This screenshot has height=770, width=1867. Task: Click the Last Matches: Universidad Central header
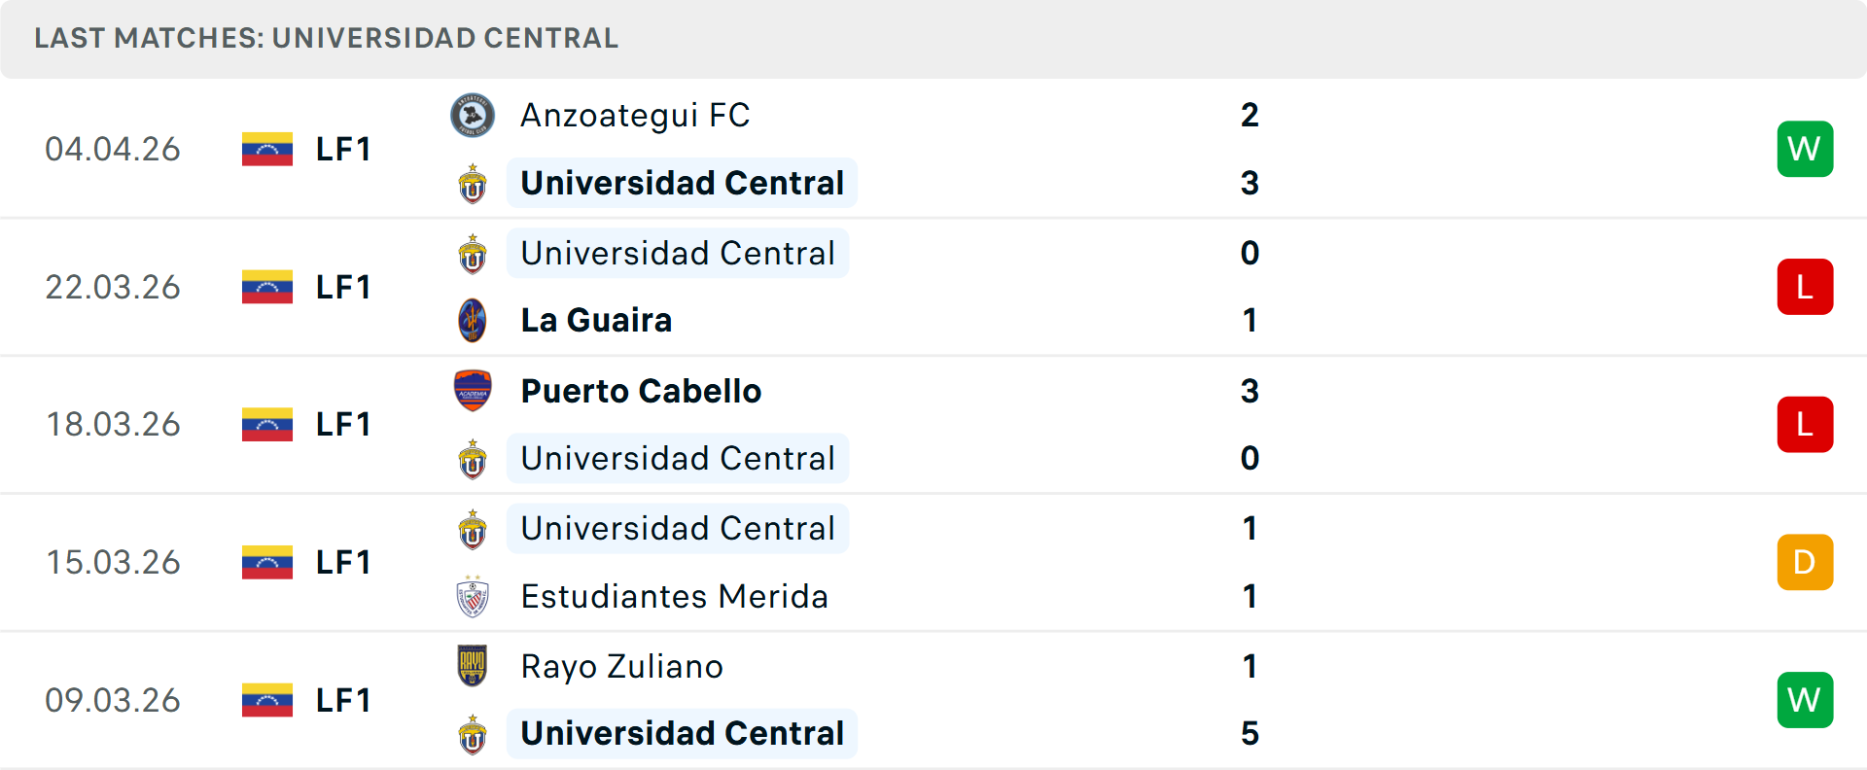[x=326, y=38]
